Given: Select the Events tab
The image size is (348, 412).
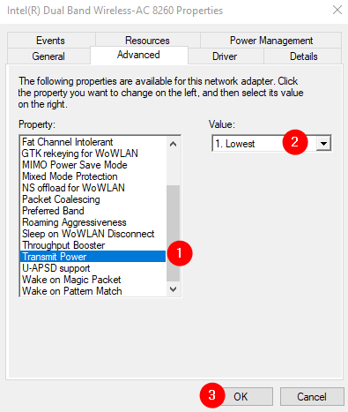Looking at the screenshot, I should click(x=50, y=41).
